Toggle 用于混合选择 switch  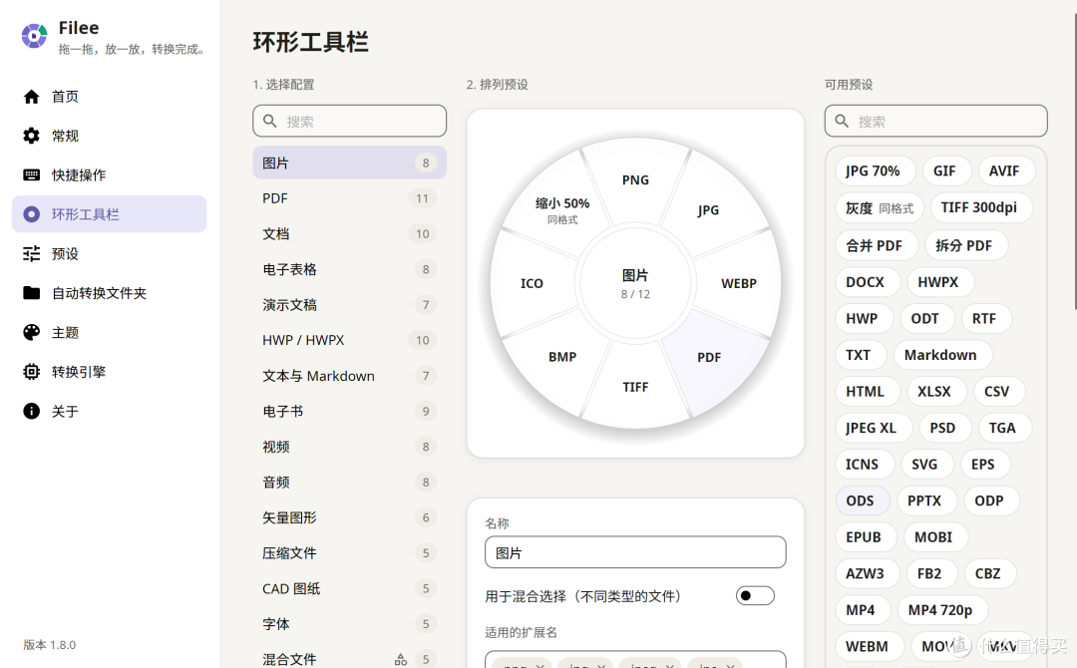point(755,595)
